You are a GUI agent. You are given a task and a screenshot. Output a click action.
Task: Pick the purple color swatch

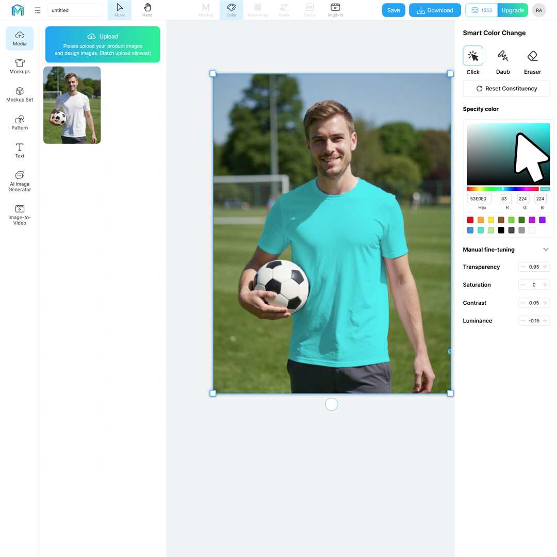pos(542,220)
